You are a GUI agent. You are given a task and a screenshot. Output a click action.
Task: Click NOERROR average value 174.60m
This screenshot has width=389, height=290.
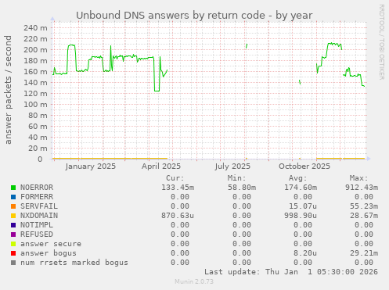click(301, 188)
